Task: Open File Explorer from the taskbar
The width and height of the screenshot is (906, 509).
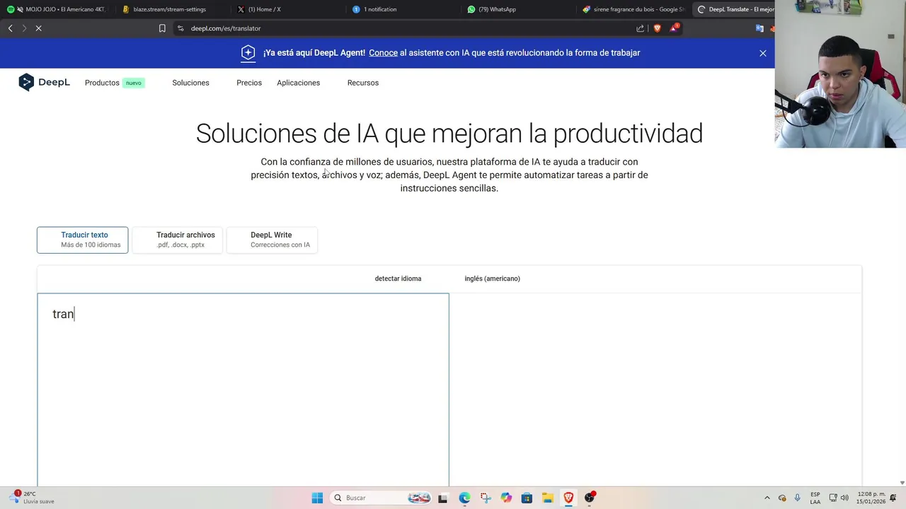Action: click(547, 498)
